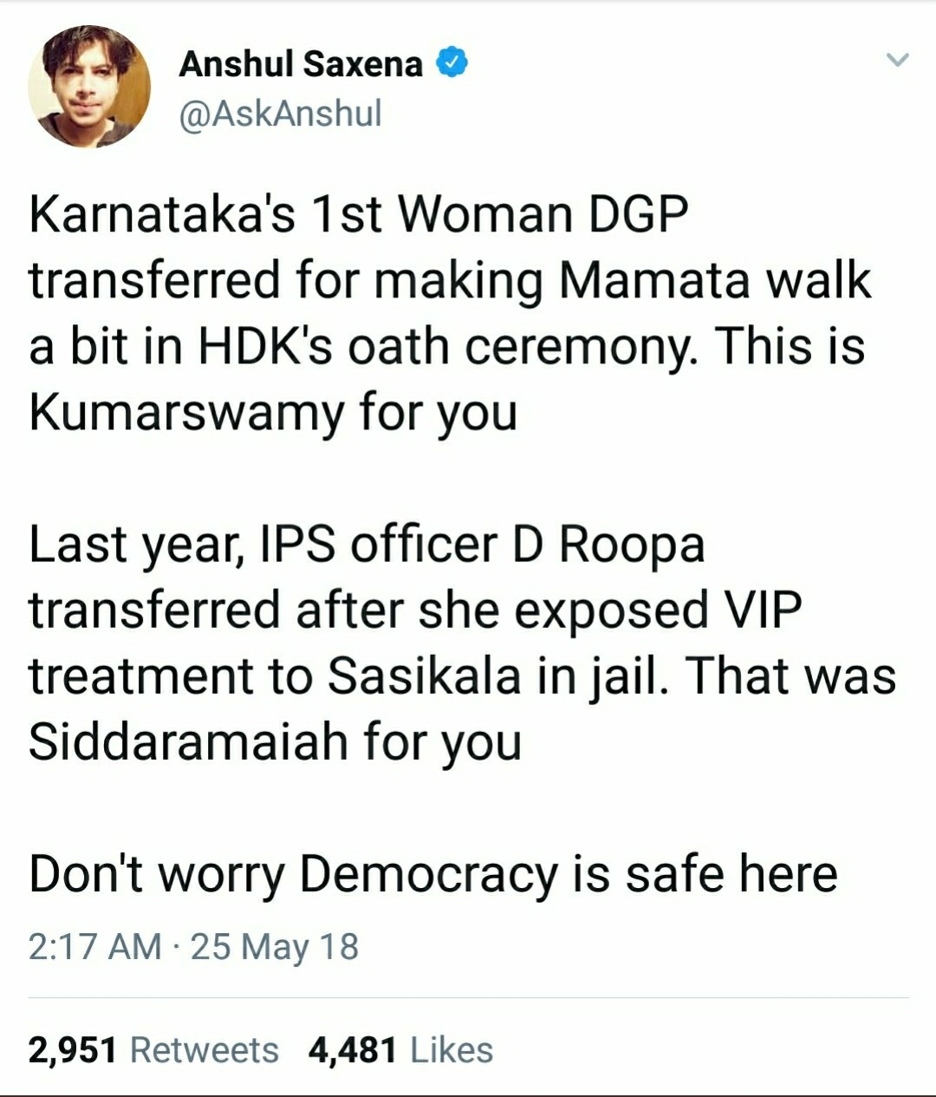The height and width of the screenshot is (1097, 936).
Task: Expand the tweet options chevron
Action: (898, 61)
